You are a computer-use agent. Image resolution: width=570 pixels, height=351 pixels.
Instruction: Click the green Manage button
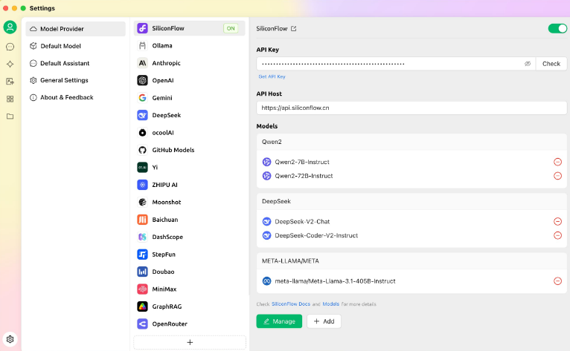[x=279, y=321]
